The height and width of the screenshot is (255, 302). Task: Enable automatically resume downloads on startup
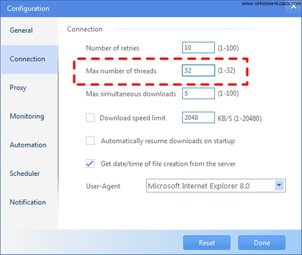click(90, 141)
